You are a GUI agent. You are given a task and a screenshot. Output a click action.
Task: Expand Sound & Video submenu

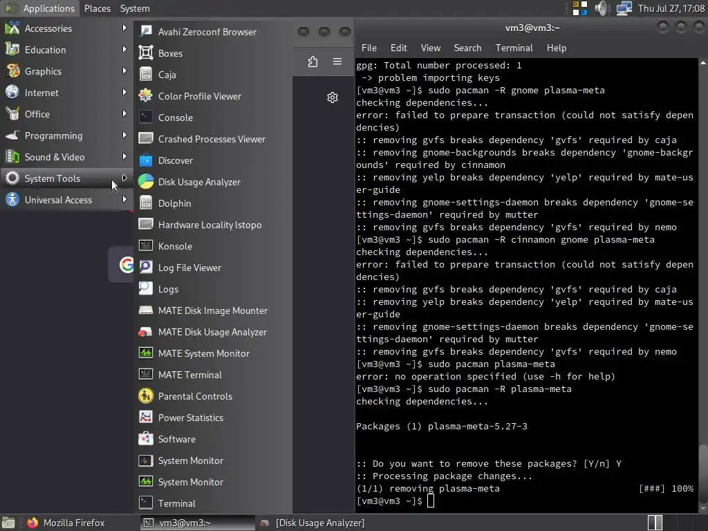[66, 157]
